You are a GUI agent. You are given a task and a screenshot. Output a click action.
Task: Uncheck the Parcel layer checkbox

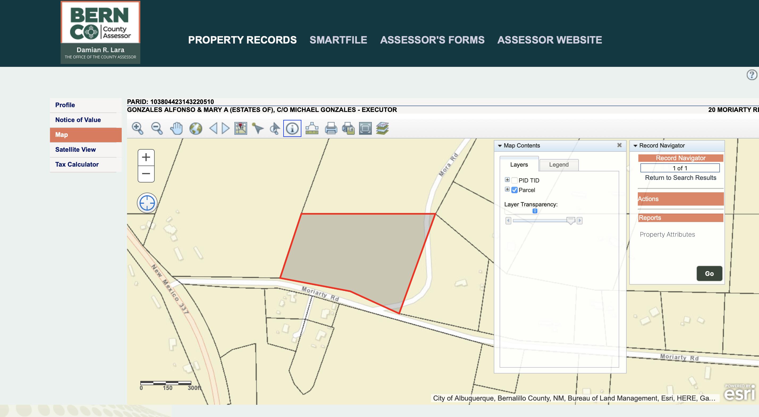click(515, 190)
